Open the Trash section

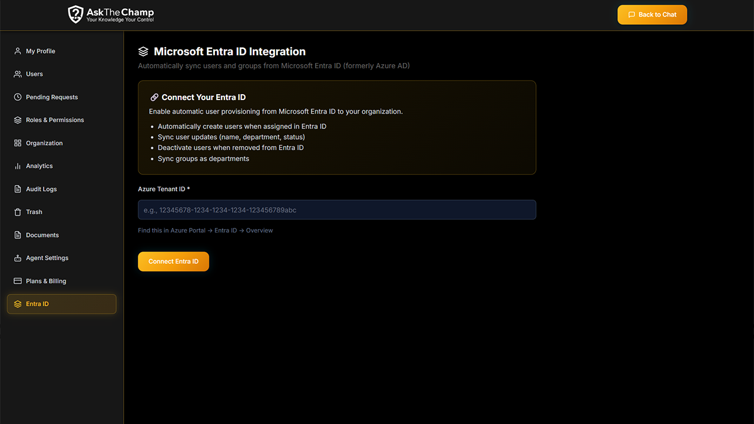[62, 212]
